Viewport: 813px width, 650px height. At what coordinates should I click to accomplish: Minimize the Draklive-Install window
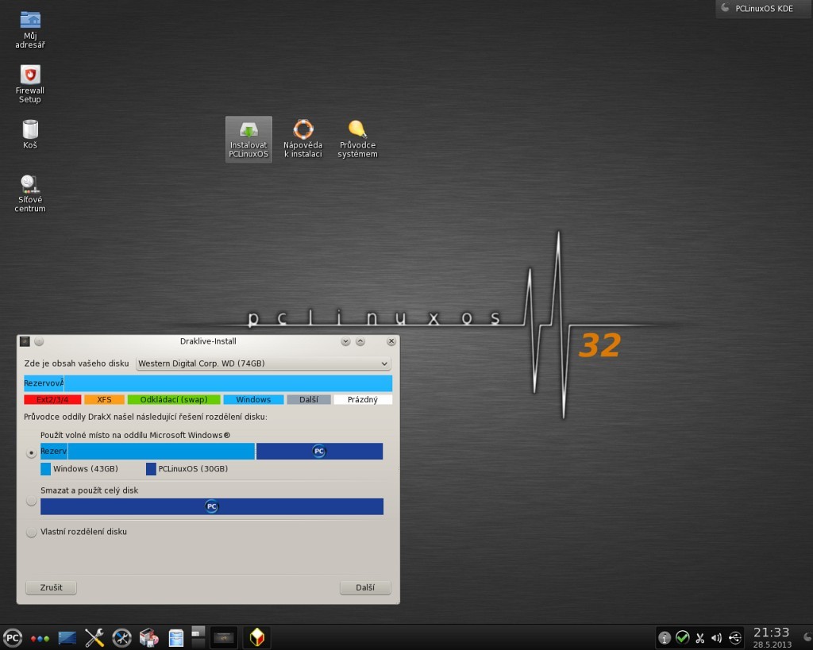pos(345,341)
